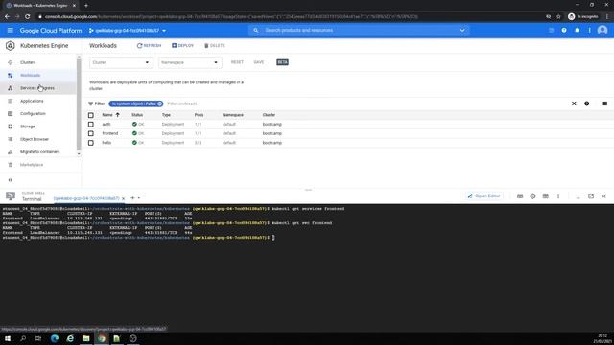Close the Cloud Shell session tab
Screen dimensions: 614x345
(x=124, y=198)
